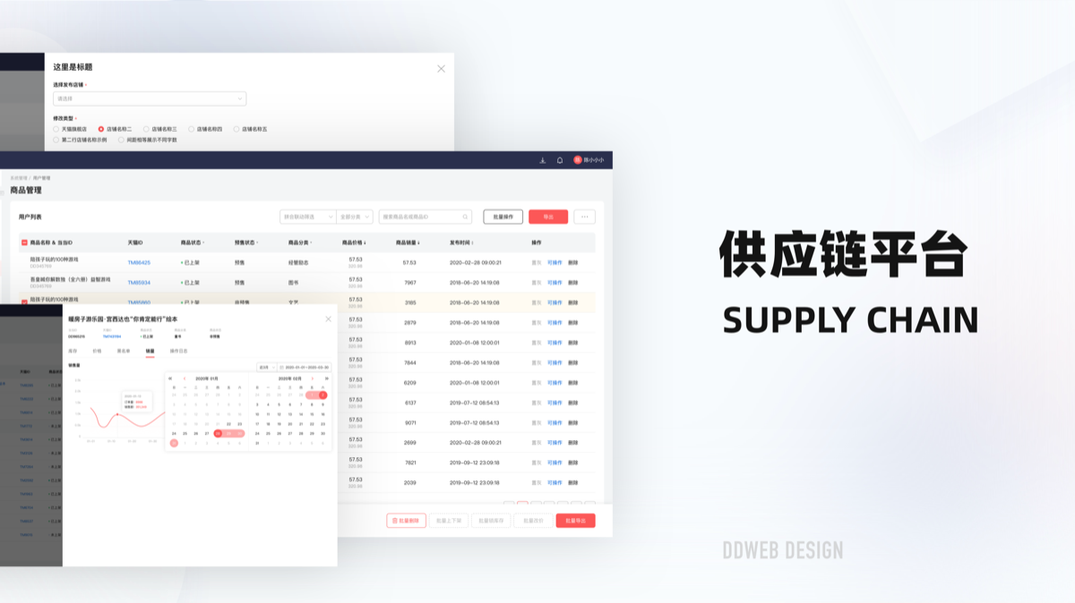Select day 2 highlighted in February calendar
Screen dimensions: 1075x603
(322, 395)
